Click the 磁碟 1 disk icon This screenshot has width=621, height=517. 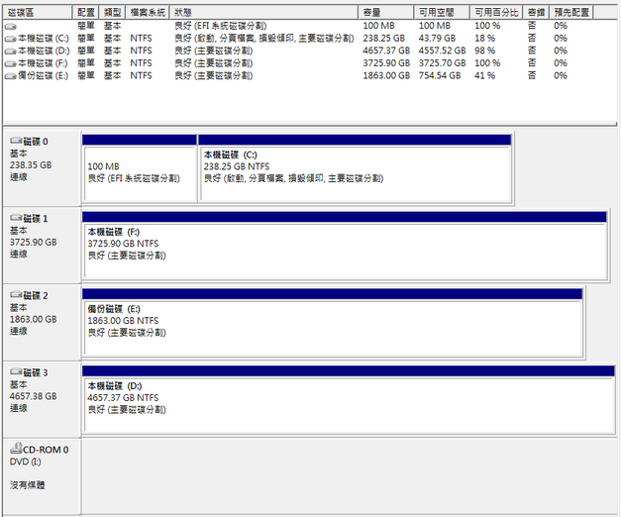[16, 218]
